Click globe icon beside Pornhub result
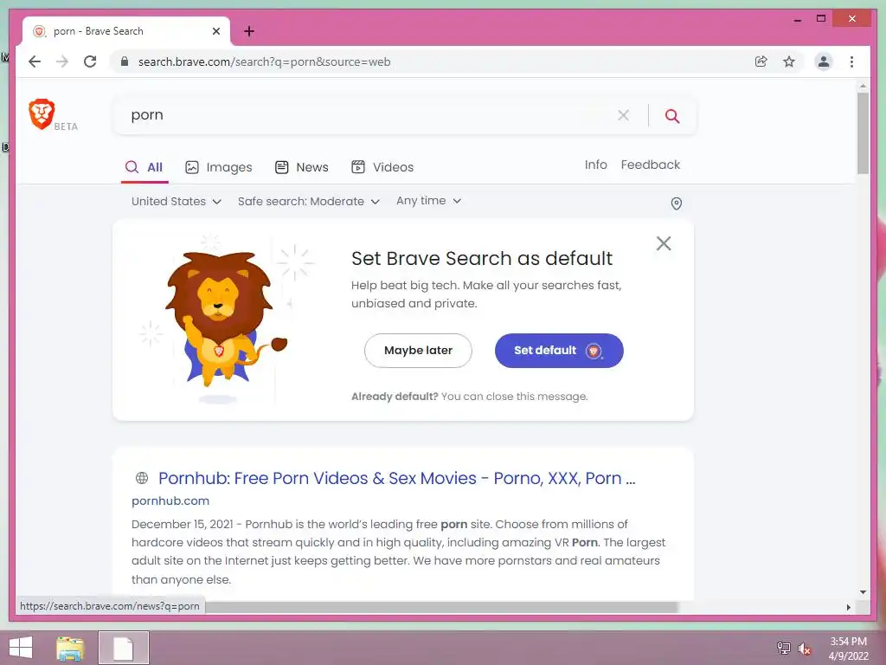Viewport: 886px width, 665px height. 142,478
